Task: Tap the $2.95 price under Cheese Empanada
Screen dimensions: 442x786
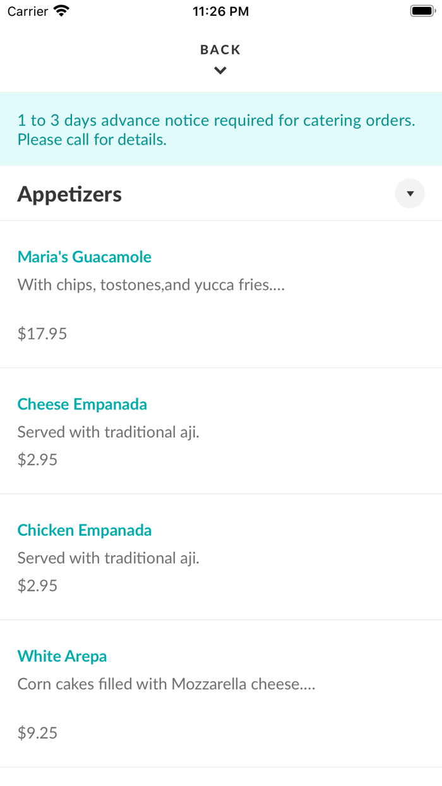Action: pyautogui.click(x=37, y=459)
